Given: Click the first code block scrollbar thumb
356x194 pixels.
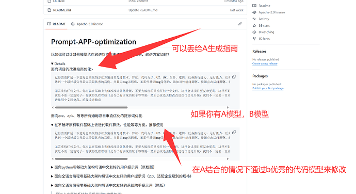Looking at the screenshot, I should tap(91, 107).
